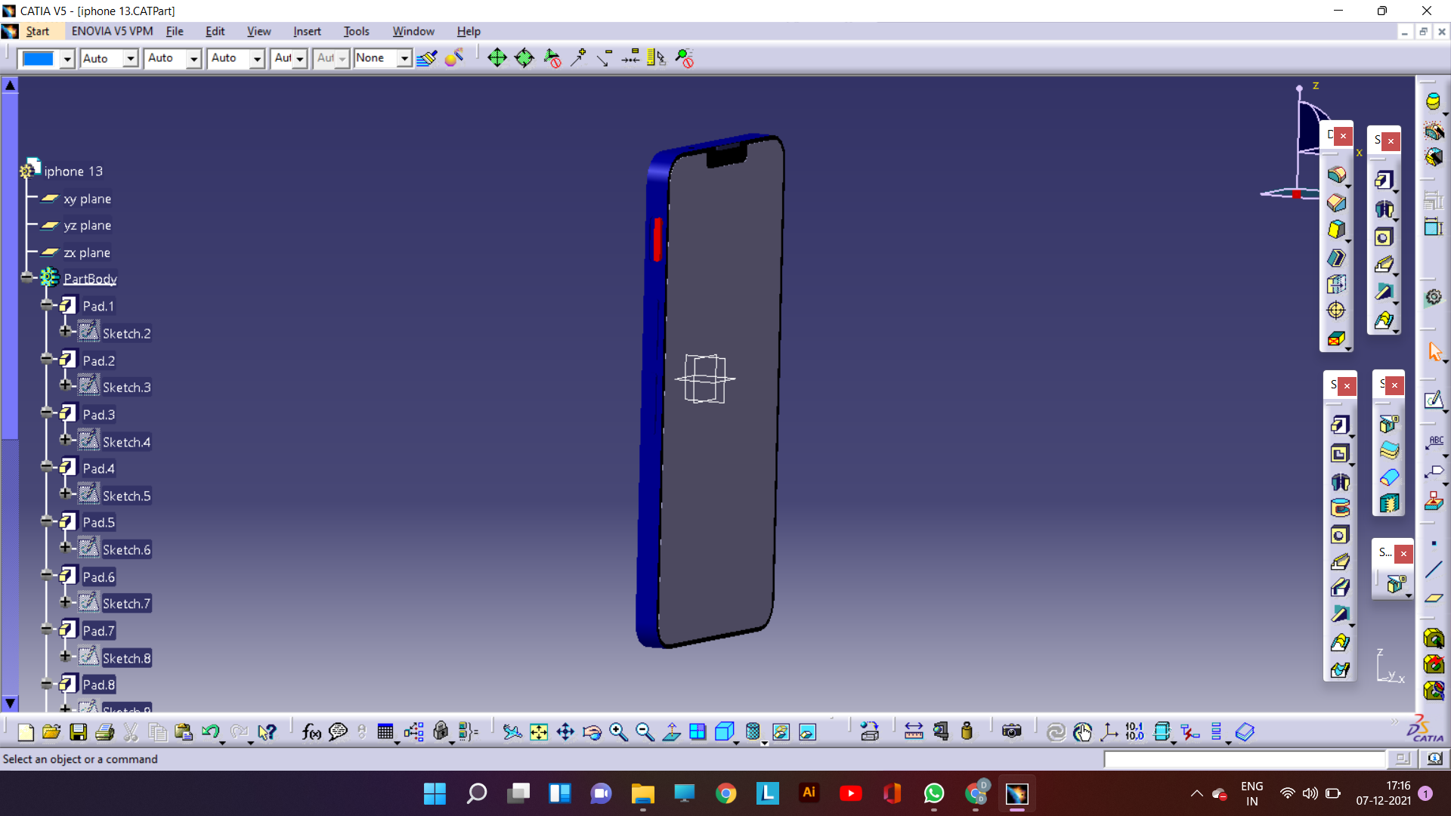Click the Measure Between ruler icon

(914, 731)
